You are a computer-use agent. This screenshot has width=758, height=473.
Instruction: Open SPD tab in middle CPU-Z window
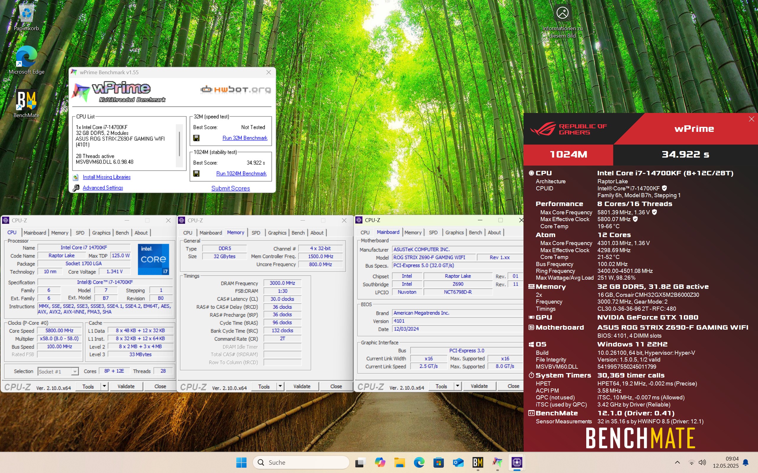tap(256, 233)
